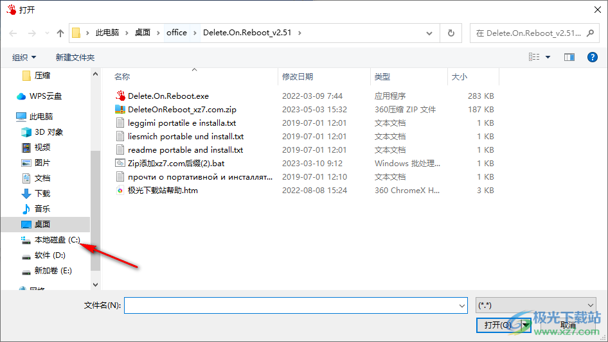The image size is (608, 342).
Task: Click the 视频 film icon
Action: (x=26, y=147)
